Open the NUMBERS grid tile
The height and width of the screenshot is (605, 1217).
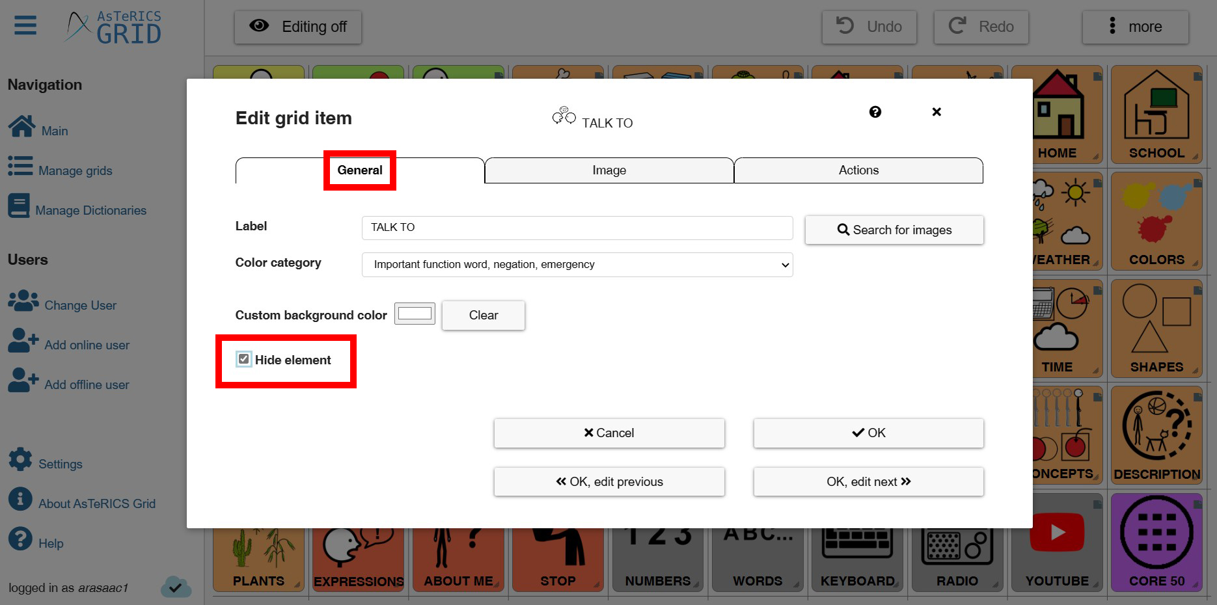pos(658,559)
